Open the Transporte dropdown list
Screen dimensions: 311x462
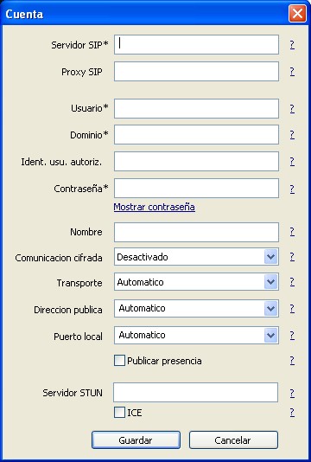point(270,282)
